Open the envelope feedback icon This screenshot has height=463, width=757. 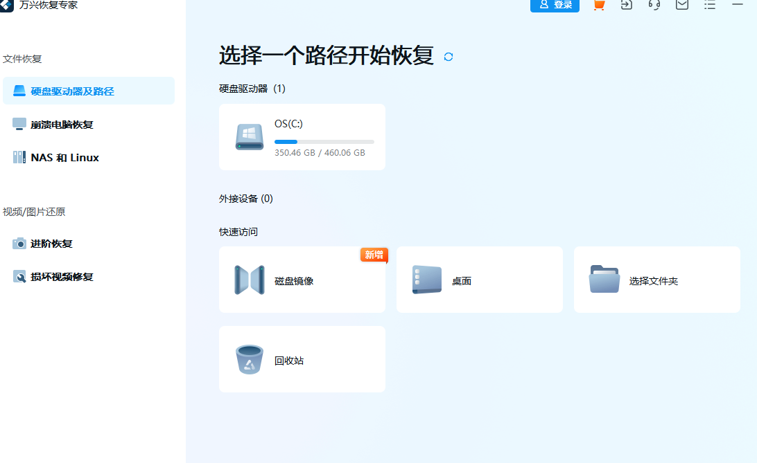[681, 6]
